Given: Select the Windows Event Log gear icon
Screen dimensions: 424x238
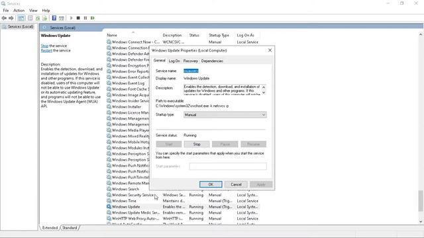Looking at the screenshot, I should point(109,83).
